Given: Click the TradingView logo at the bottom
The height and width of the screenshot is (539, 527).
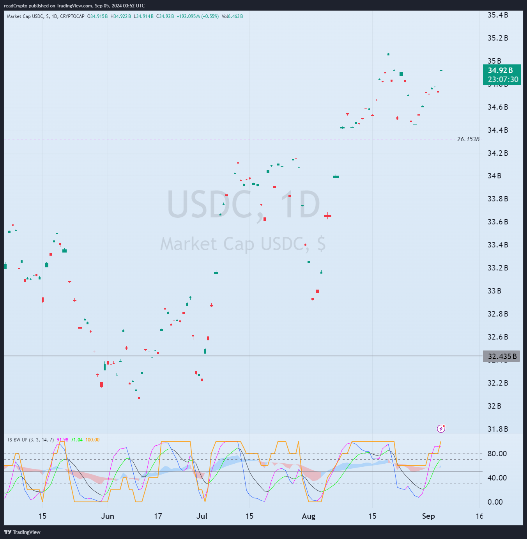Looking at the screenshot, I should (x=22, y=532).
